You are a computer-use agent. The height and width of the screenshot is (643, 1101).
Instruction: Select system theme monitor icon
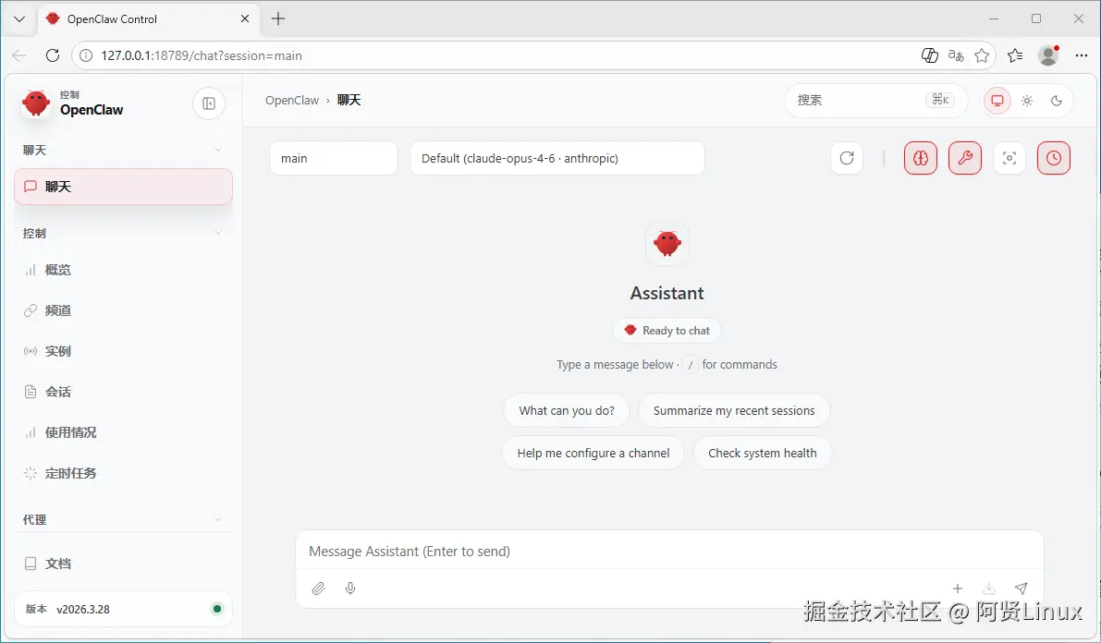(997, 101)
